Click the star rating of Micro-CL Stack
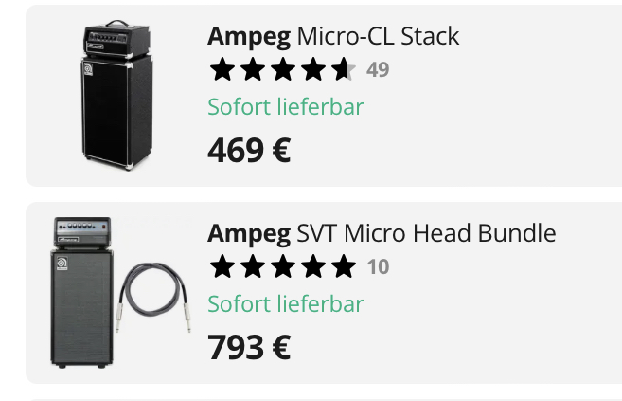Viewport: 622px width, 401px height. 282,70
